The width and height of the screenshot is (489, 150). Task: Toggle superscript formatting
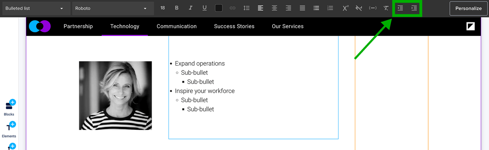coord(345,8)
